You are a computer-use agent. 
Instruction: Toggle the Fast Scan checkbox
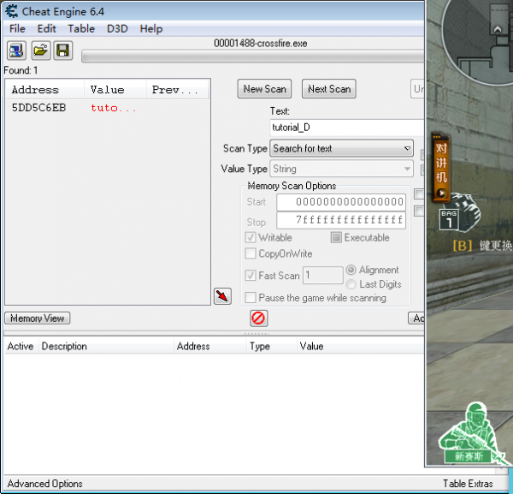tap(251, 275)
